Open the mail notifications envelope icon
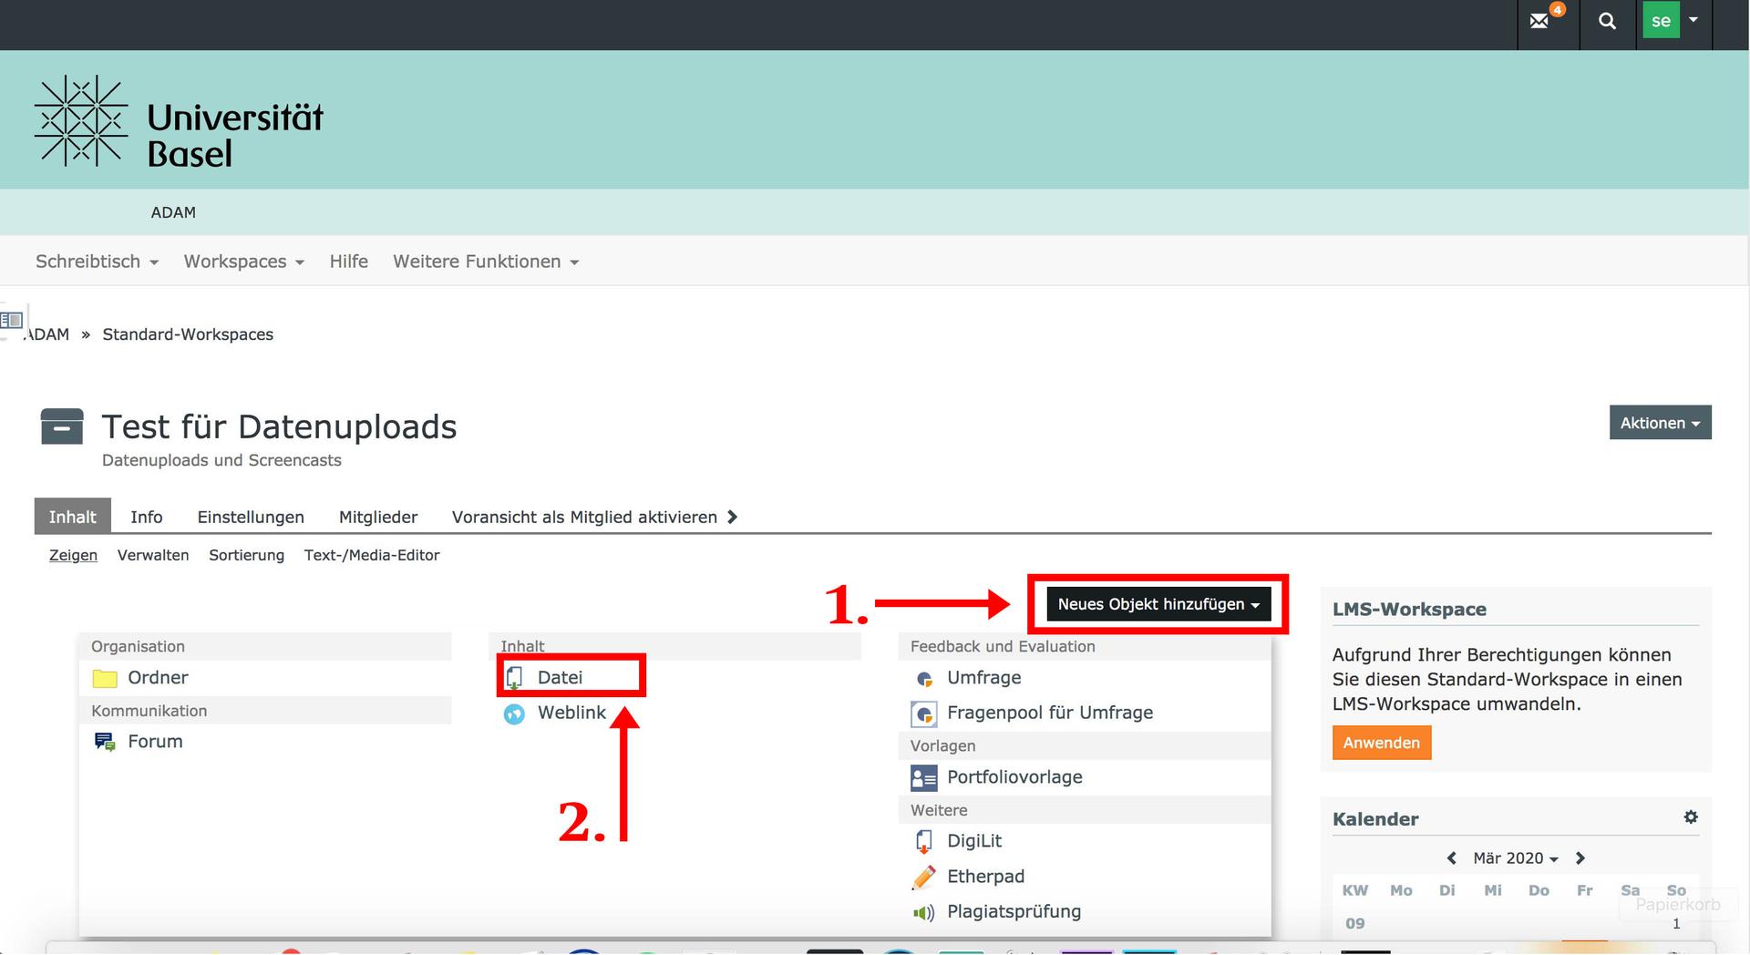The height and width of the screenshot is (955, 1750). (x=1539, y=21)
